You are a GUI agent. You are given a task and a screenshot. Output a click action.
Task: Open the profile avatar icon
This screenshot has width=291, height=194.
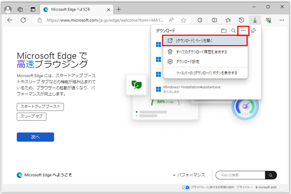tap(8, 9)
